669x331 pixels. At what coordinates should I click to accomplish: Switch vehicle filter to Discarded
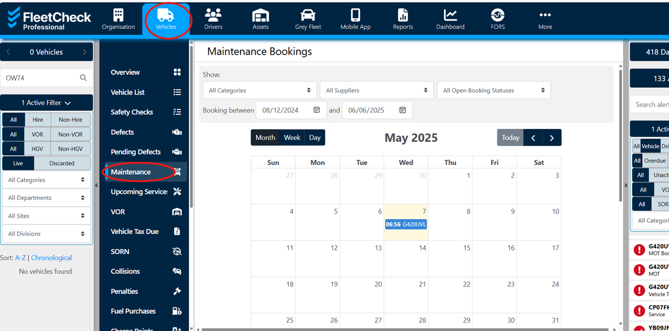click(62, 163)
